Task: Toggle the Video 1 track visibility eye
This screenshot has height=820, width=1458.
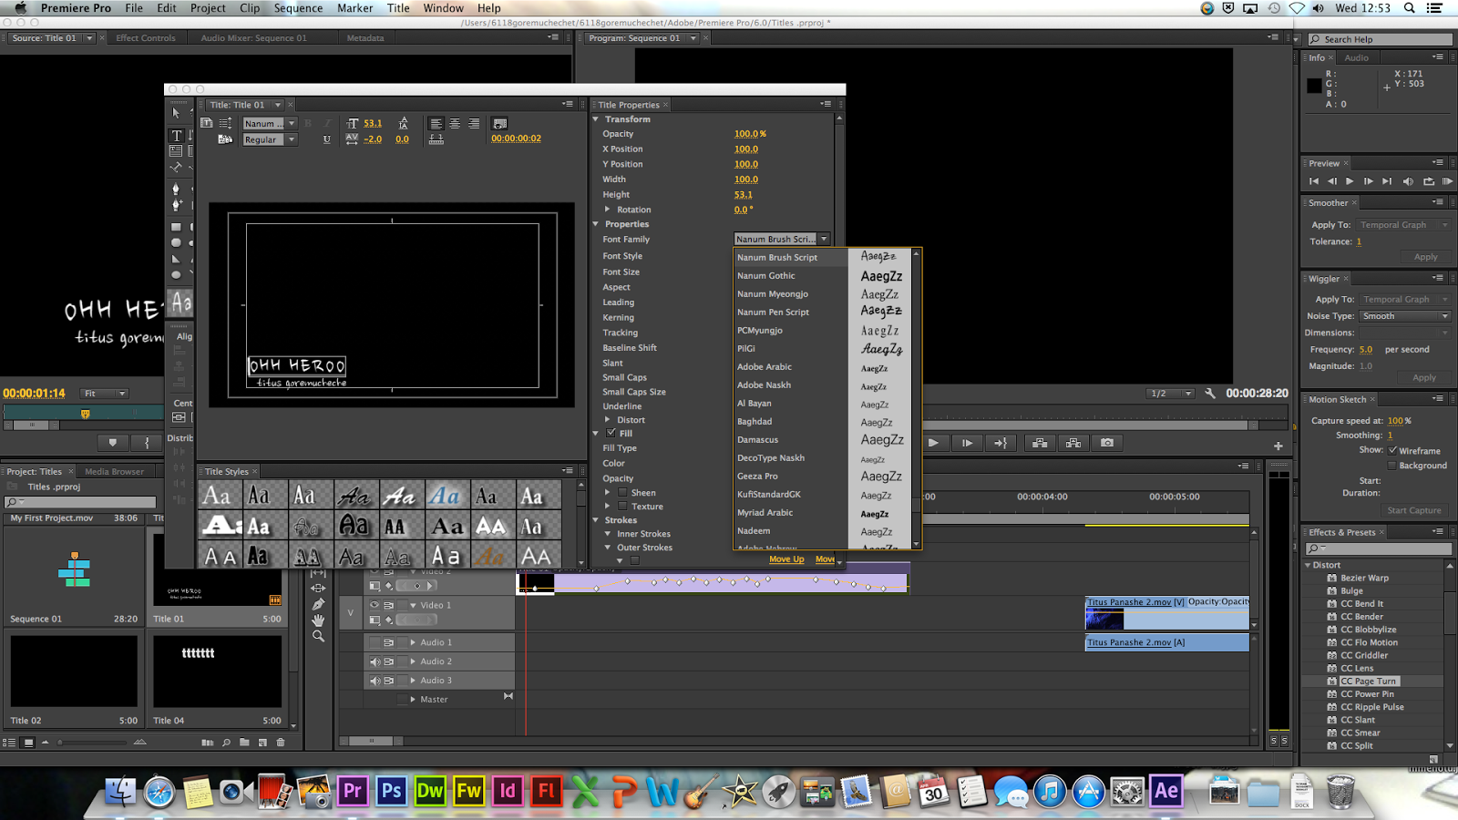Action: (374, 605)
